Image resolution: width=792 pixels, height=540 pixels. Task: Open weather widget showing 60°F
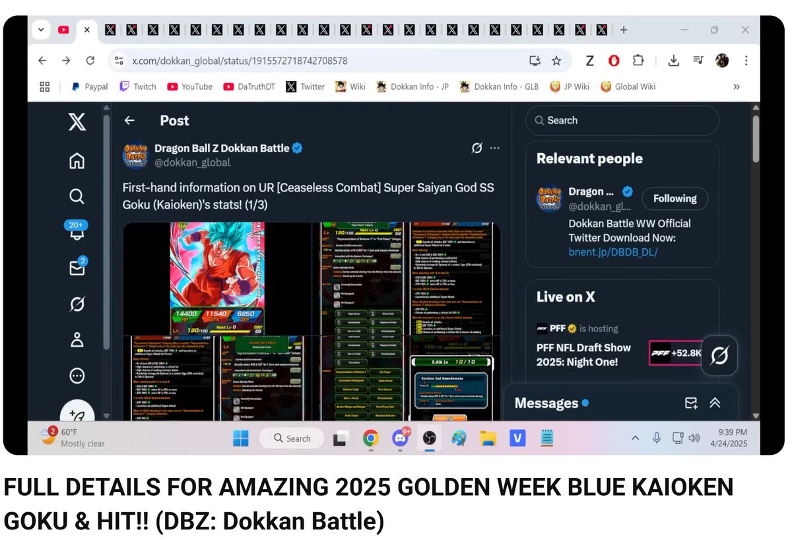coord(73,437)
